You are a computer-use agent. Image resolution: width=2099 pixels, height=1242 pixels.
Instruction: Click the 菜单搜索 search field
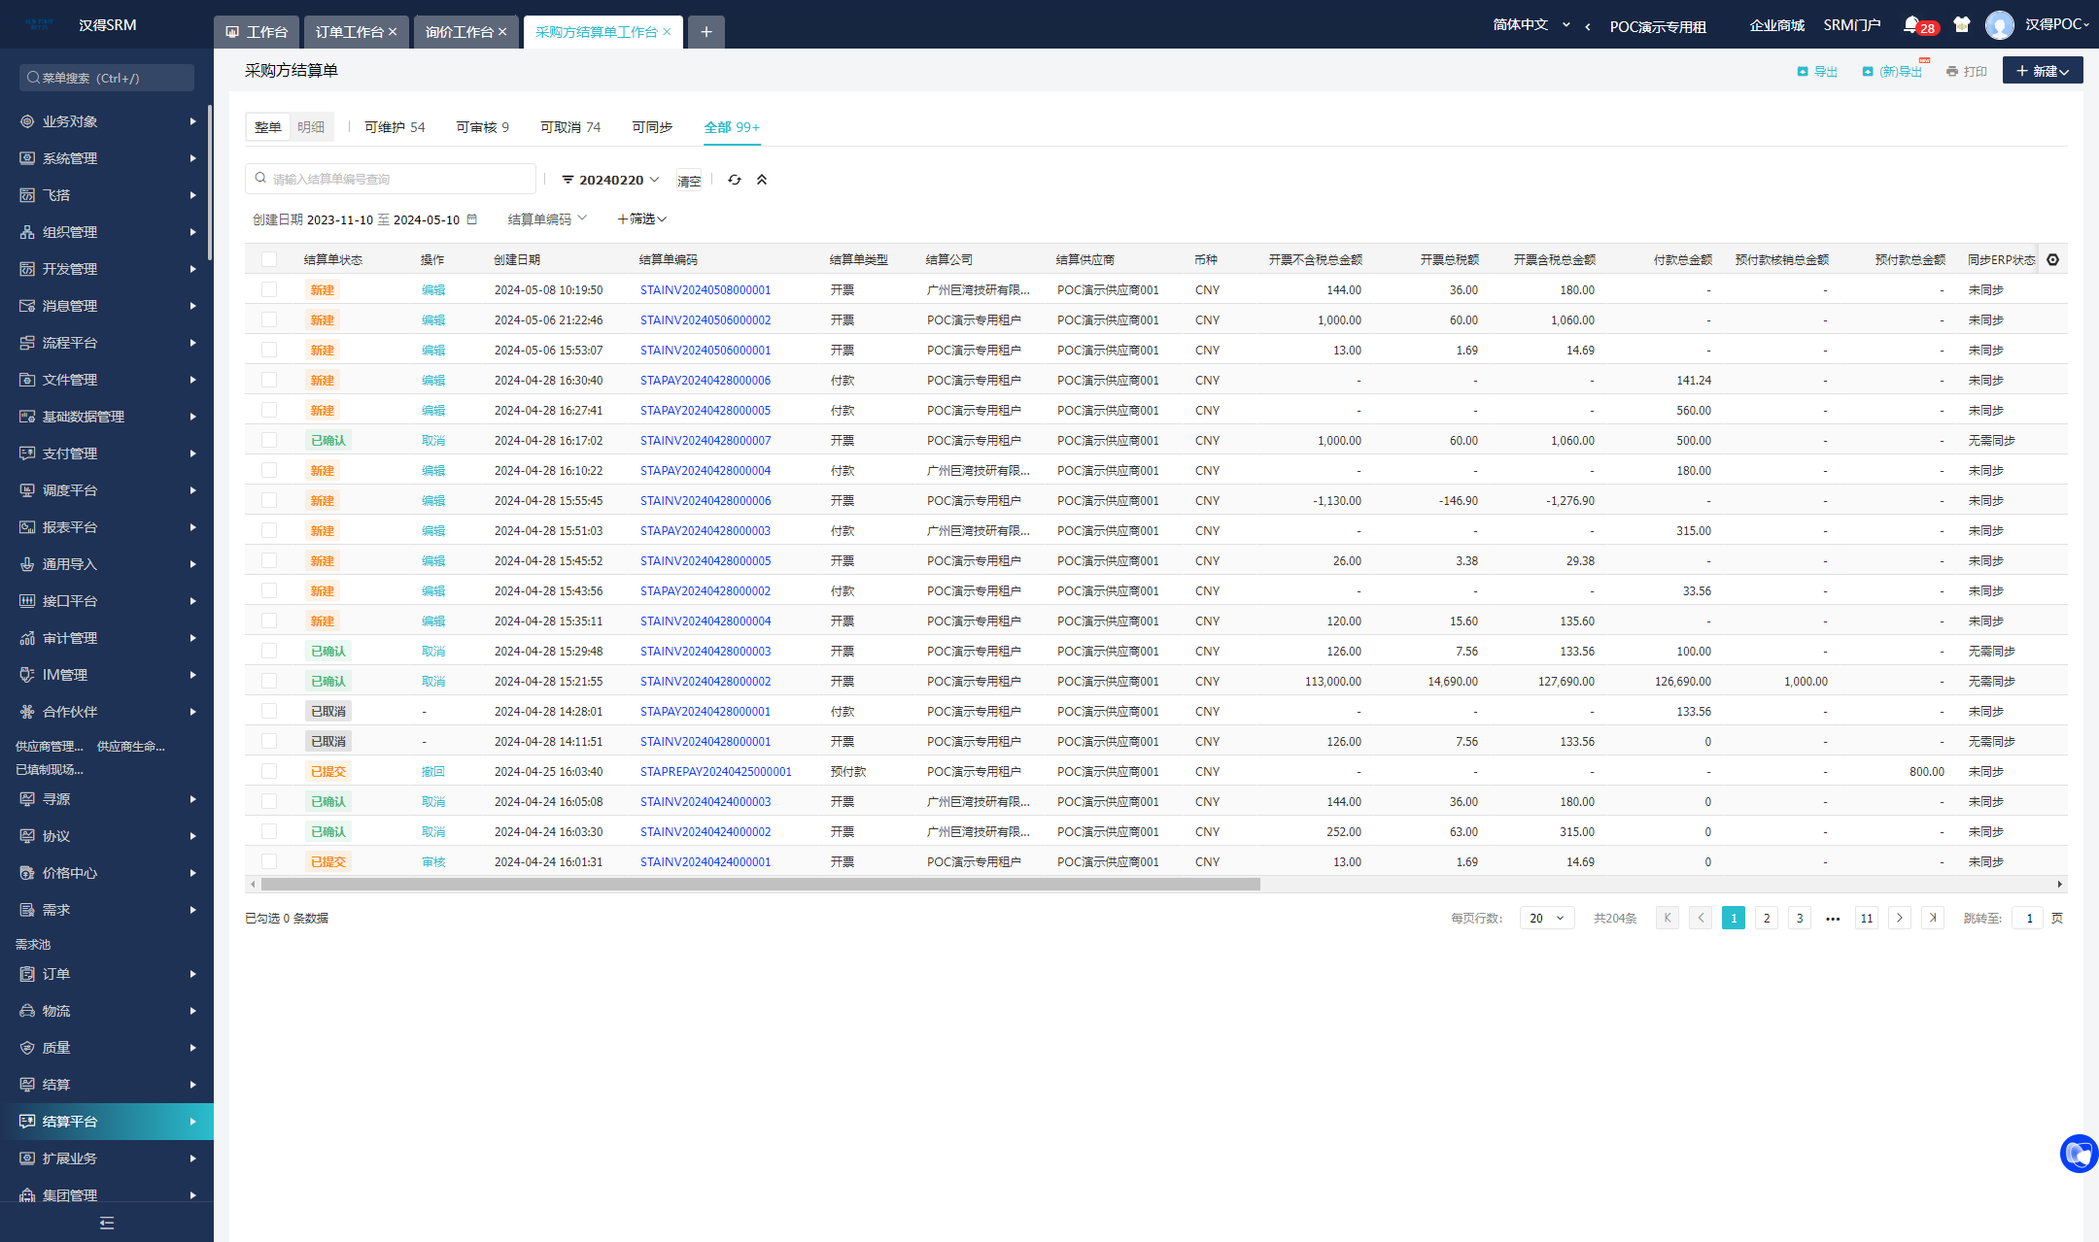coord(107,78)
